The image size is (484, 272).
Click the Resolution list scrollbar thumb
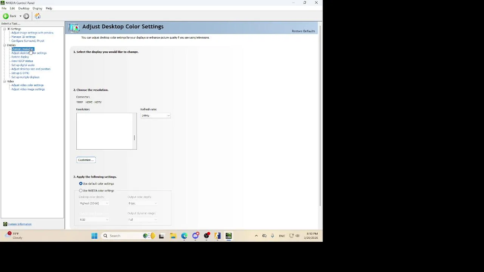[x=134, y=138]
